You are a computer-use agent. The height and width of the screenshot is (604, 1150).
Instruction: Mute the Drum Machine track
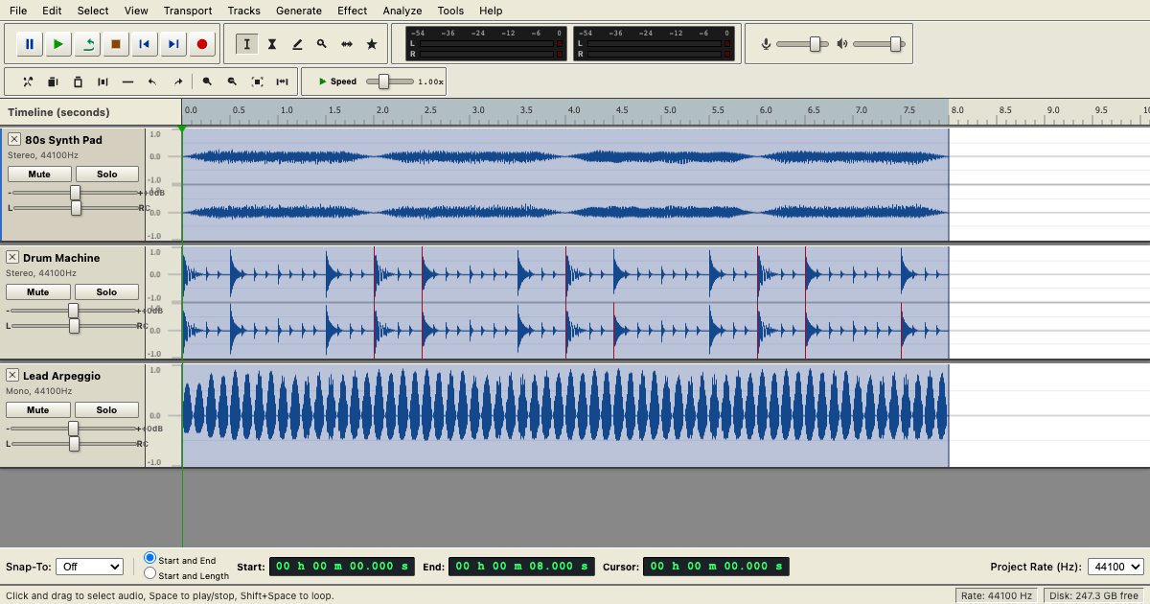38,292
